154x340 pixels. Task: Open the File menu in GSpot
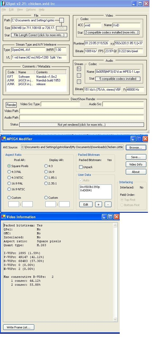pos(4,9)
